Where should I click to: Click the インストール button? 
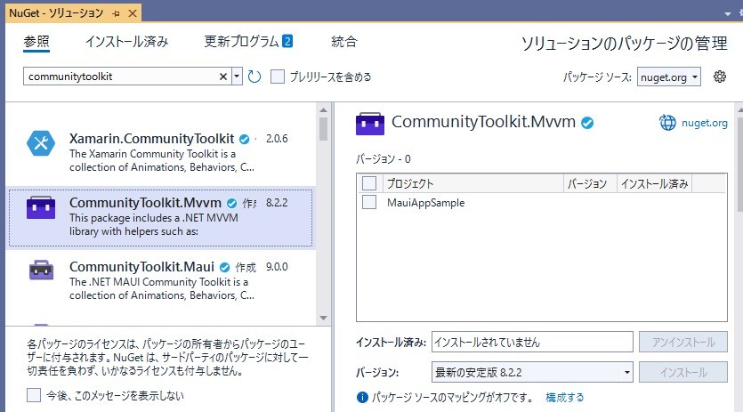click(x=682, y=372)
